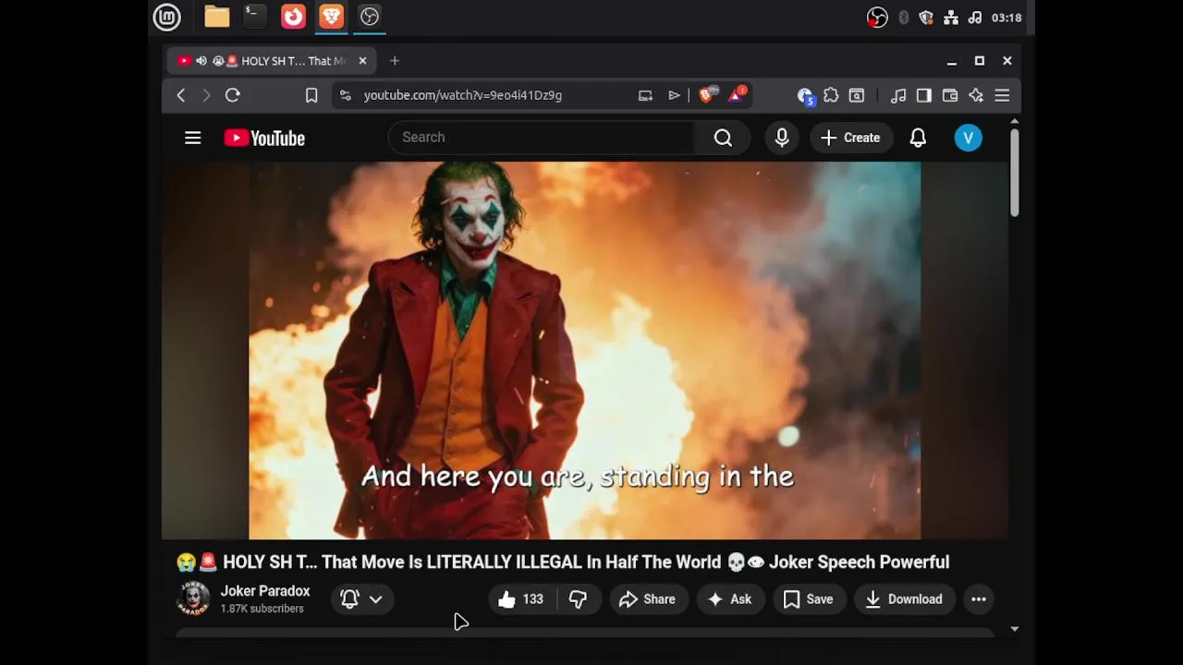Open Leo AI sparkle icon
The image size is (1183, 665).
click(976, 95)
